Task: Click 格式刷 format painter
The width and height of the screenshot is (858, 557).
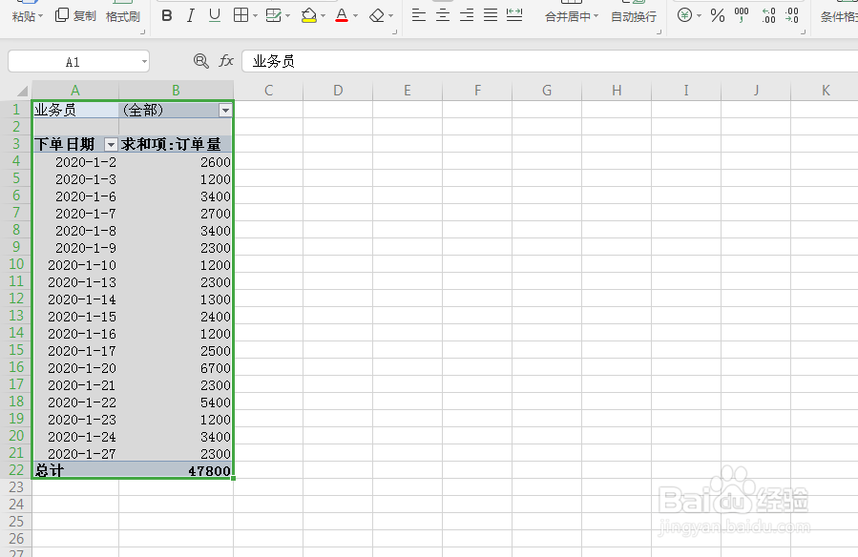Action: [122, 17]
